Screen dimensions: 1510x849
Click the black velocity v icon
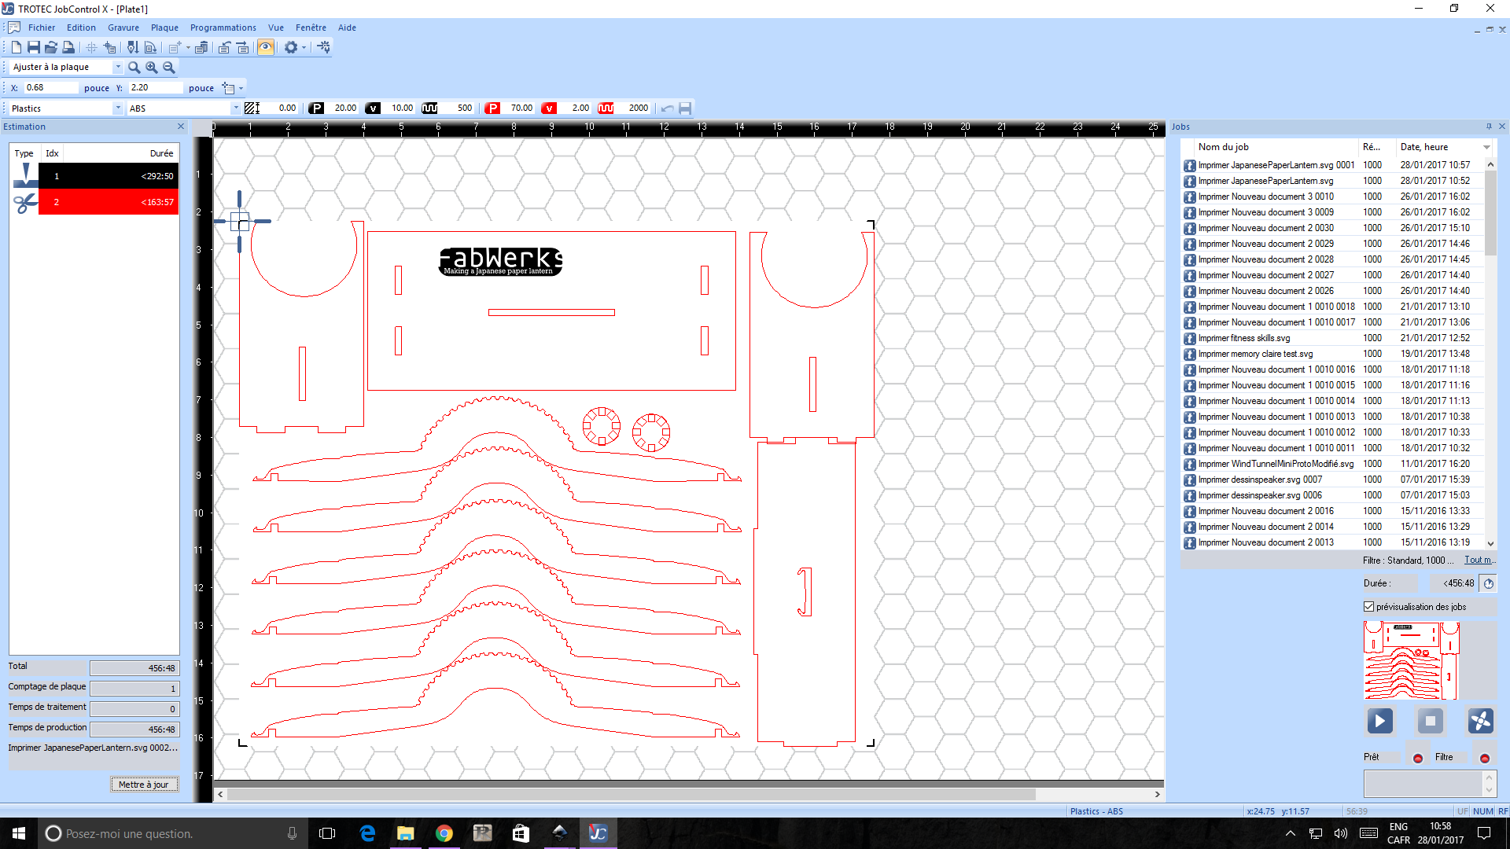coord(373,108)
